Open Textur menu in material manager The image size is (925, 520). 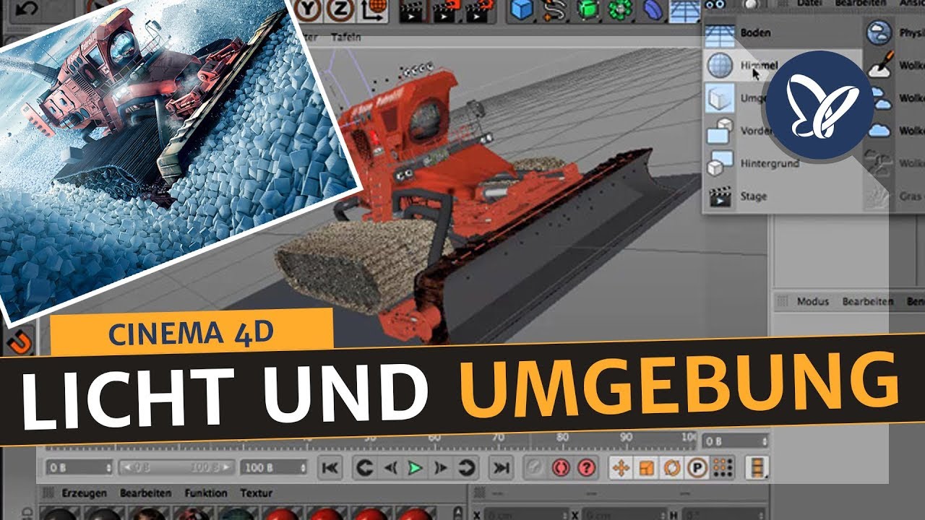[x=257, y=493]
